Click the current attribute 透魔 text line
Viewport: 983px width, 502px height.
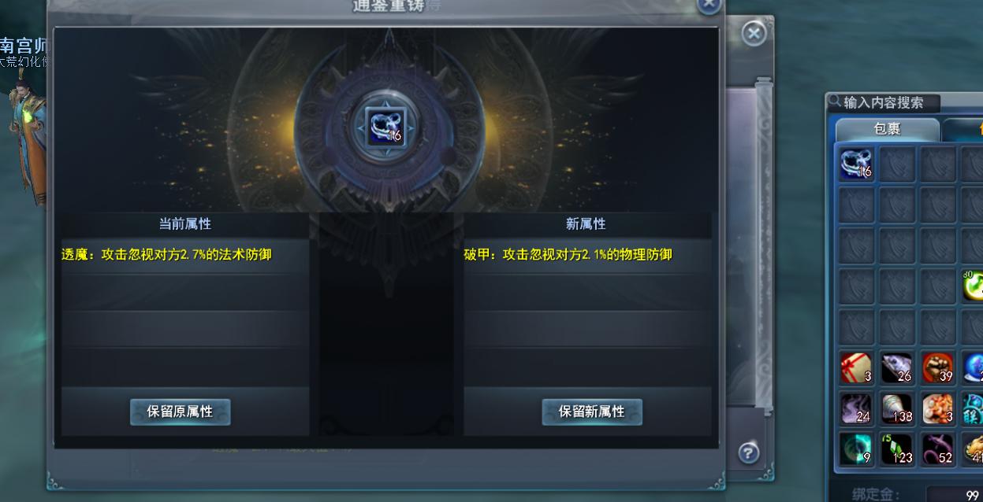(x=167, y=255)
